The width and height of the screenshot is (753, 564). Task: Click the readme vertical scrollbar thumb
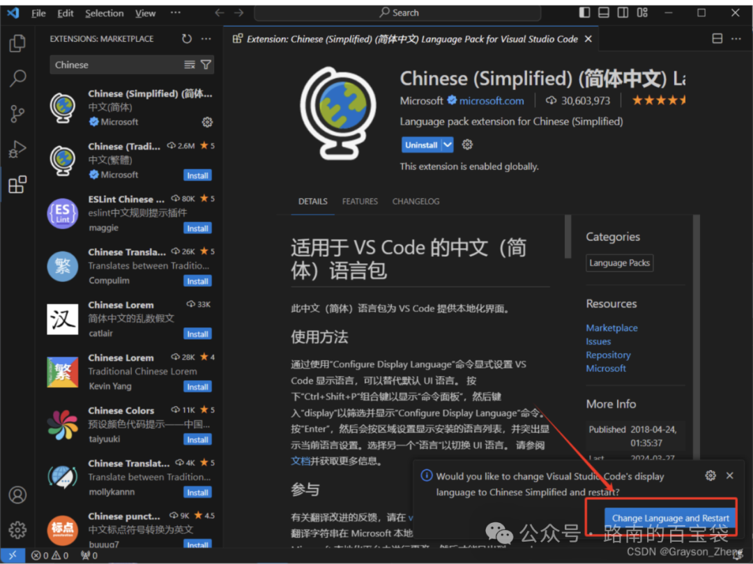point(568,237)
